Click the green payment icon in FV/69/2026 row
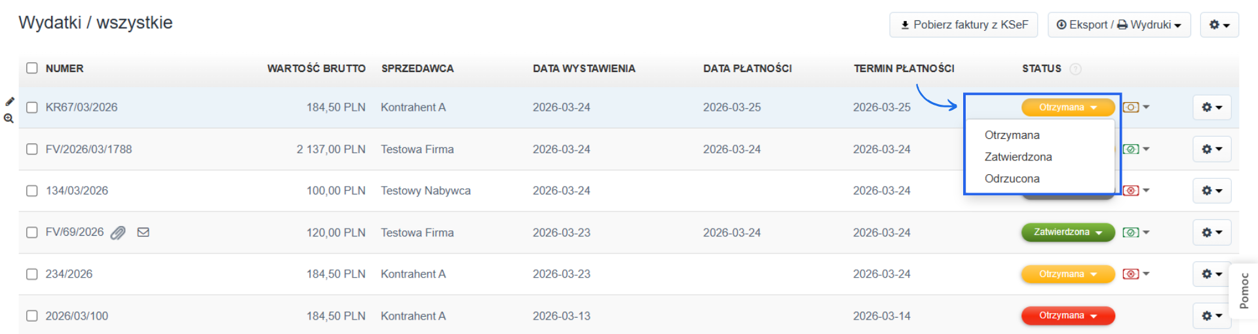This screenshot has width=1258, height=334. [1131, 232]
